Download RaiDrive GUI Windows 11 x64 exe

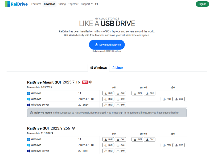click(121, 139)
